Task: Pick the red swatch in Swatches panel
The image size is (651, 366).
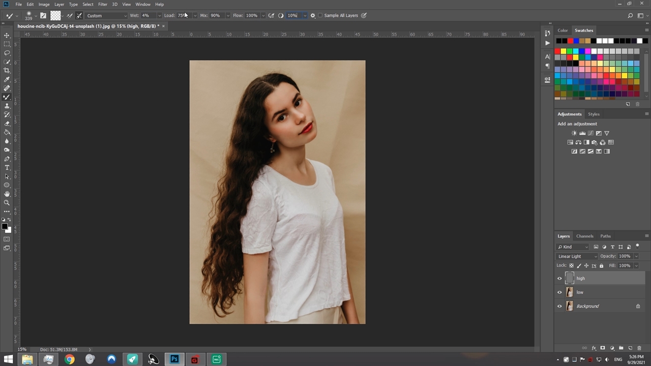Action: point(557,51)
